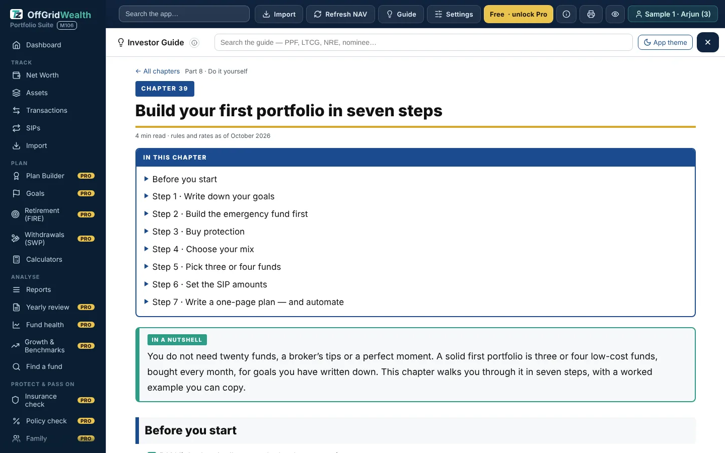Close the Investor Guide panel

(708, 42)
